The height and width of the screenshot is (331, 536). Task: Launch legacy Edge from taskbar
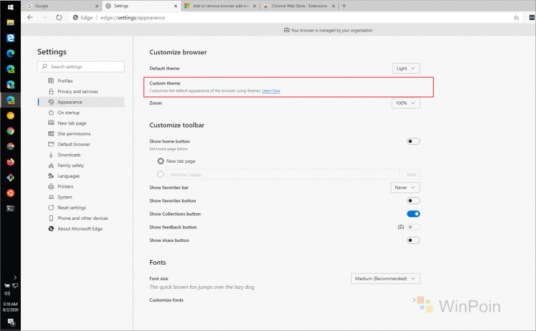coord(10,38)
